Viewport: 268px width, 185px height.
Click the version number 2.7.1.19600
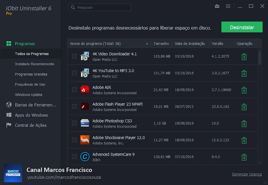tap(222, 90)
